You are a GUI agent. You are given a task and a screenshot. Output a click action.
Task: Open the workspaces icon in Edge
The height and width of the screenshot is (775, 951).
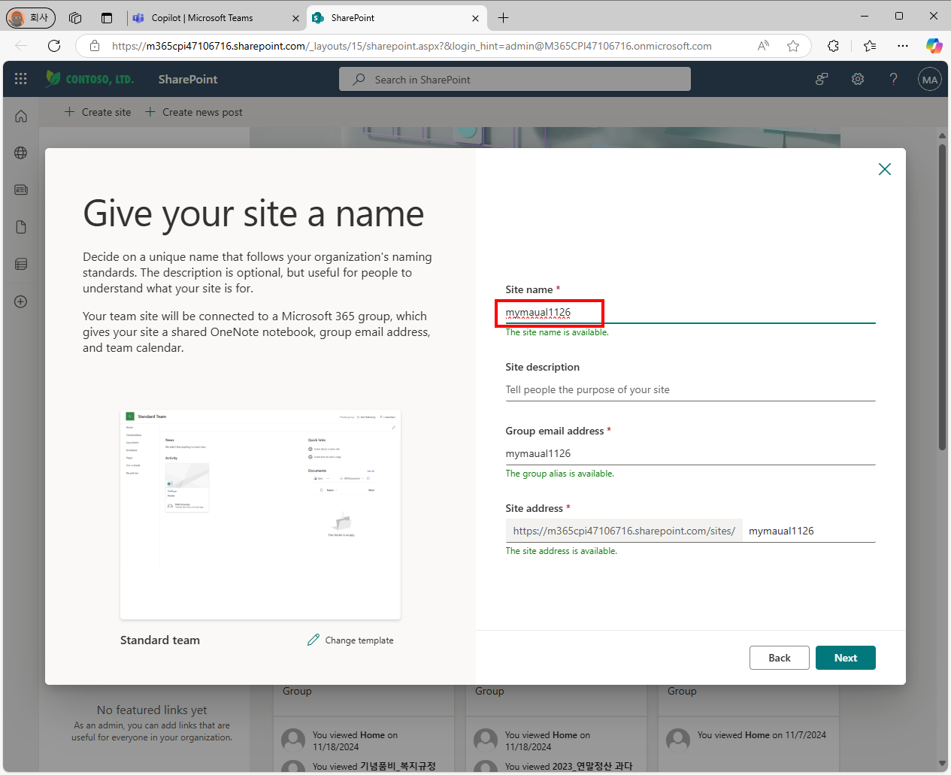[x=75, y=17]
